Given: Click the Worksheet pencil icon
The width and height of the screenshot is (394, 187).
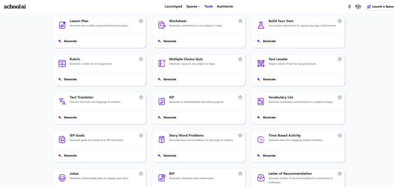Looking at the screenshot, I should [x=162, y=25].
